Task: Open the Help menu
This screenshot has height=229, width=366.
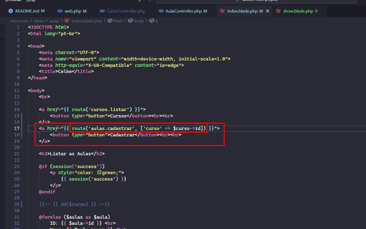Action: pos(31,1)
